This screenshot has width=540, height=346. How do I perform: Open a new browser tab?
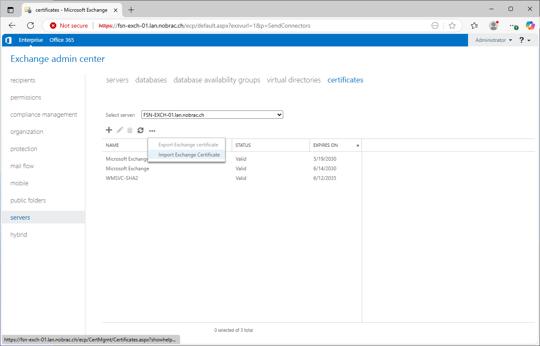pos(131,10)
